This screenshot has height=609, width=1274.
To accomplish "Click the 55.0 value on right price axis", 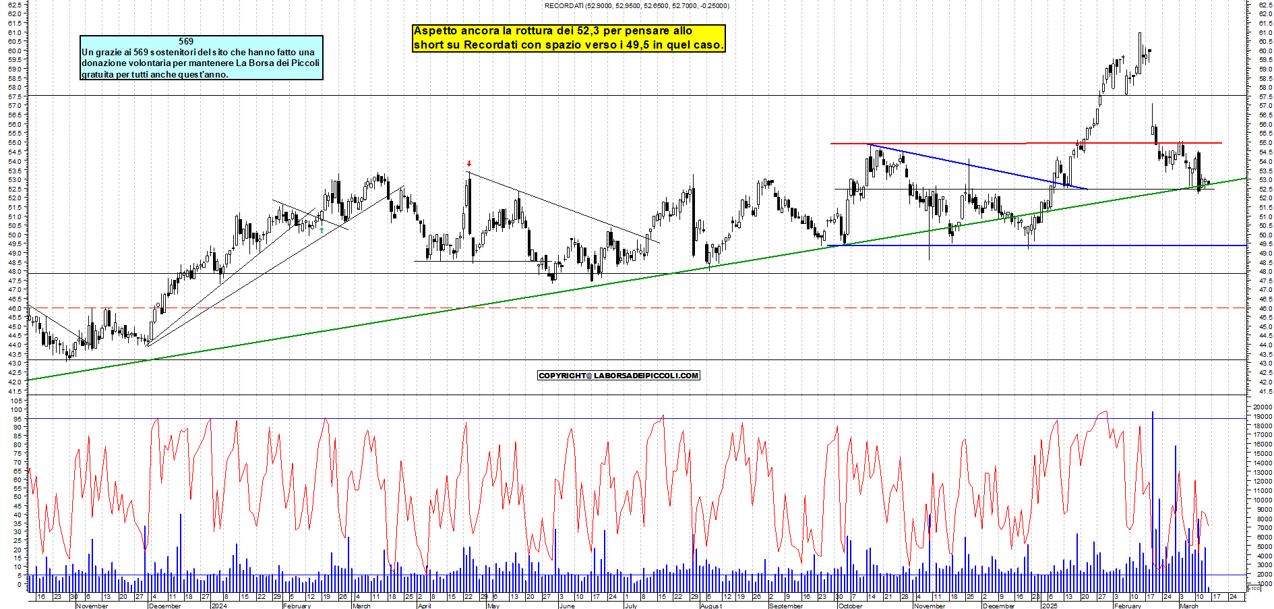I will (x=1265, y=142).
